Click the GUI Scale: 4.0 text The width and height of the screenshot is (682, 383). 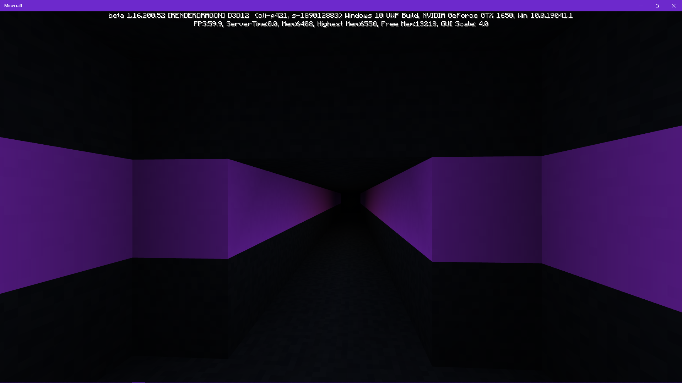(x=465, y=24)
